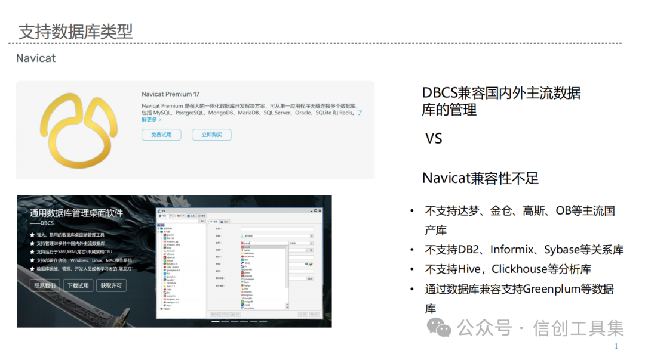Select oracle19c connection in the tree

click(170, 296)
